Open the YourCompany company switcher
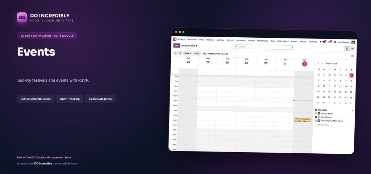The height and width of the screenshot is (174, 371). click(x=344, y=42)
